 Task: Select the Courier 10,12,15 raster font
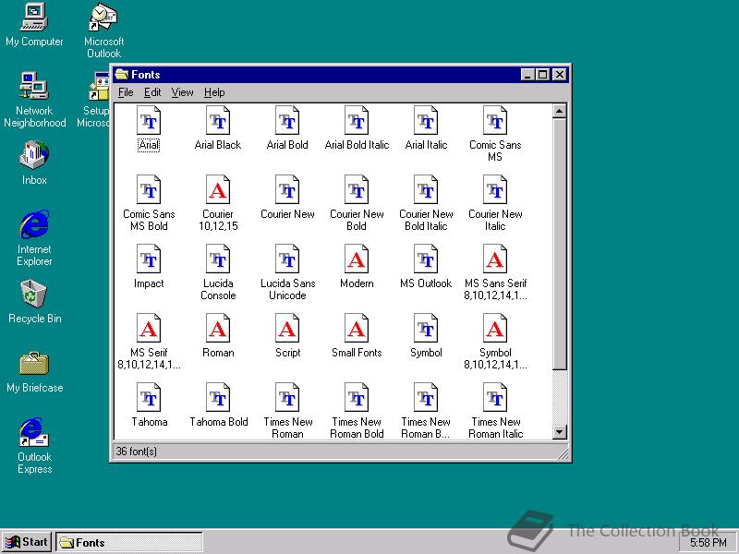pos(218,190)
